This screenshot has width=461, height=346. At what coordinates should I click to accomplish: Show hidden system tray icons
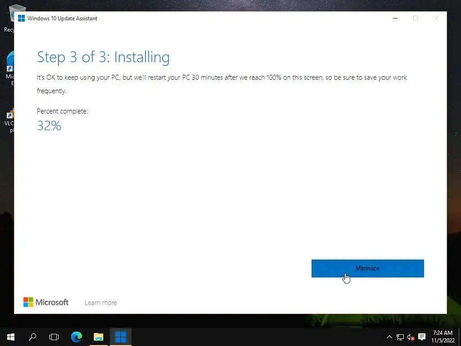tap(389, 337)
